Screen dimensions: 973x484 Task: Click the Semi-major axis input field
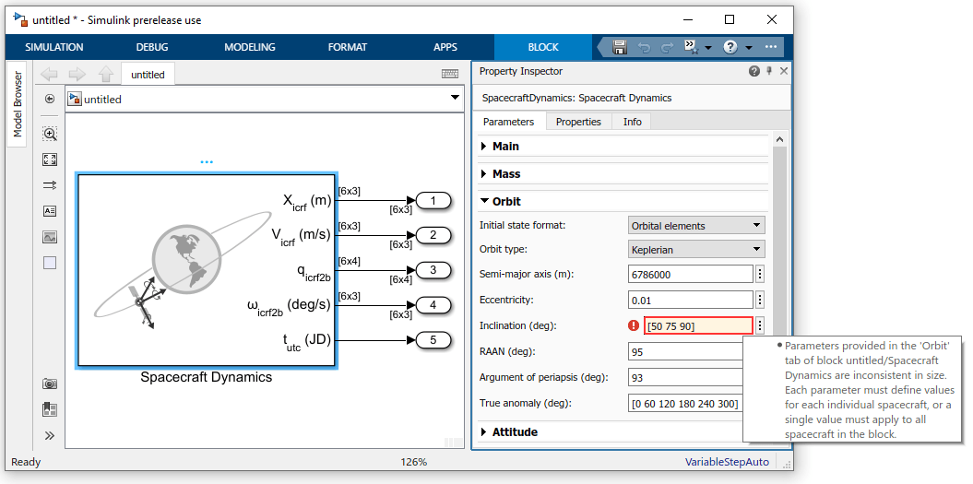pyautogui.click(x=691, y=274)
